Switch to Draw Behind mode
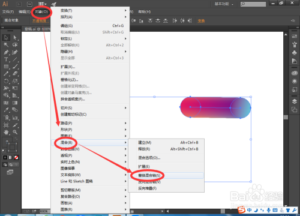This screenshot has width=300, height=216. [x=11, y=164]
